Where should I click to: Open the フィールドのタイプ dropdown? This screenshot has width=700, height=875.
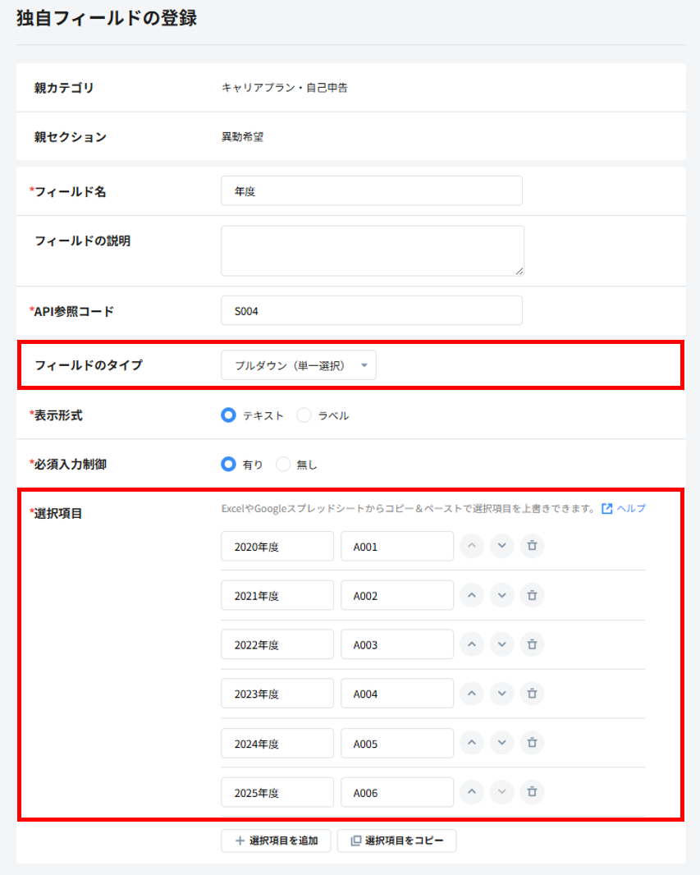point(298,365)
